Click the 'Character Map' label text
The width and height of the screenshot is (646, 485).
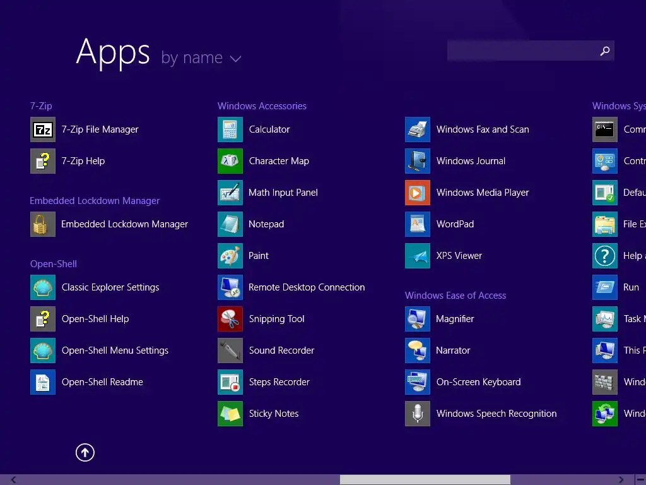click(x=279, y=161)
